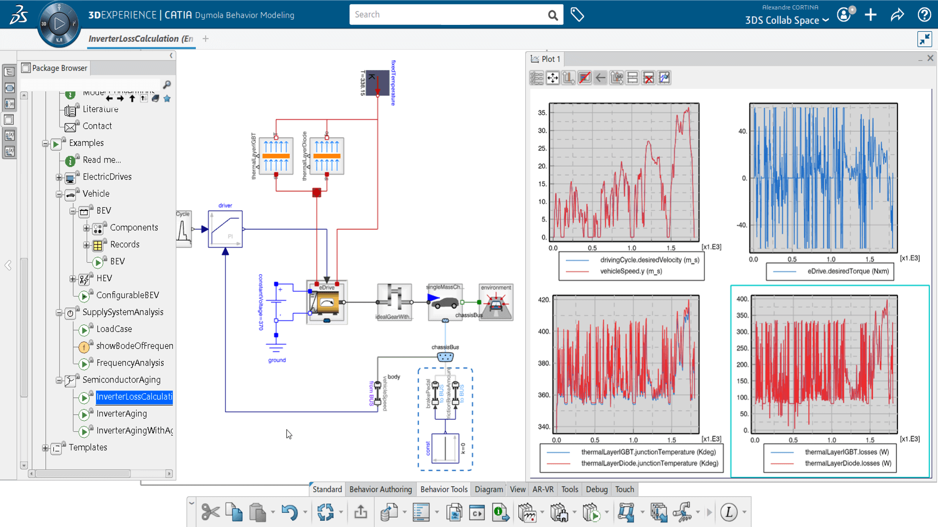The height and width of the screenshot is (527, 938).
Task: Click the italic L circle icon
Action: click(729, 512)
